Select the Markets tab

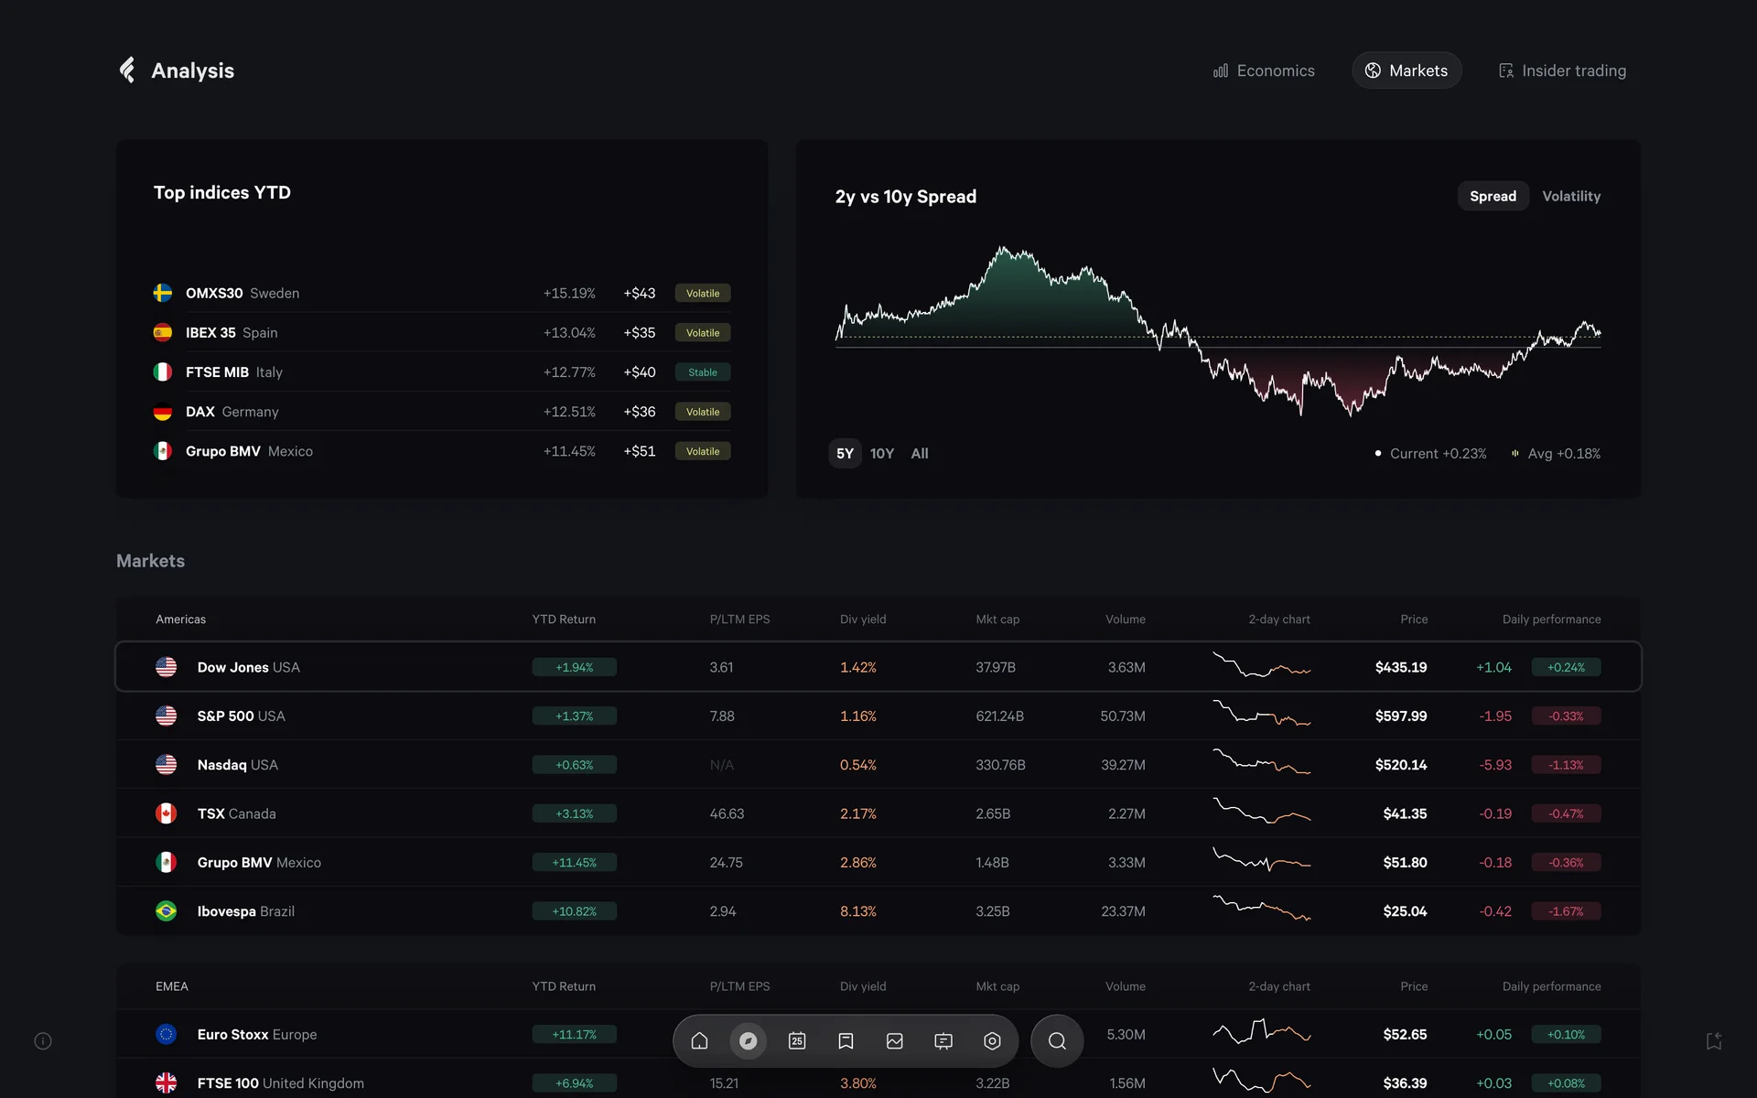pos(1407,71)
